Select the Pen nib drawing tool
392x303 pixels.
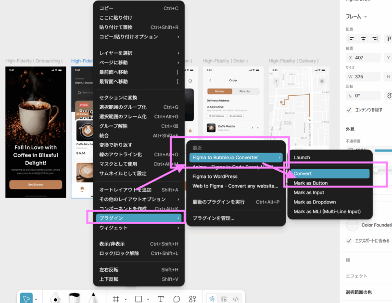(55, 298)
